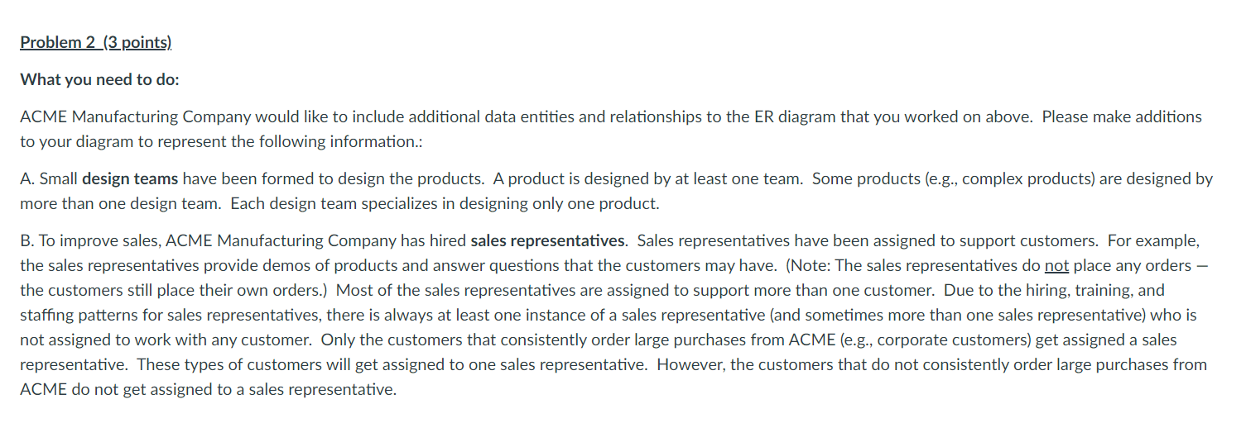1246x423 pixels.
Task: Click the underlined "Problem 2 (3 points)" heading
Action: point(95,42)
